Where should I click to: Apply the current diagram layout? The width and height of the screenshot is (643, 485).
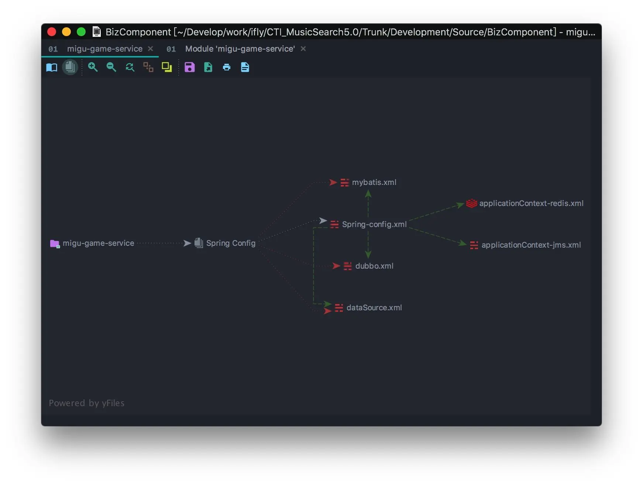(148, 67)
